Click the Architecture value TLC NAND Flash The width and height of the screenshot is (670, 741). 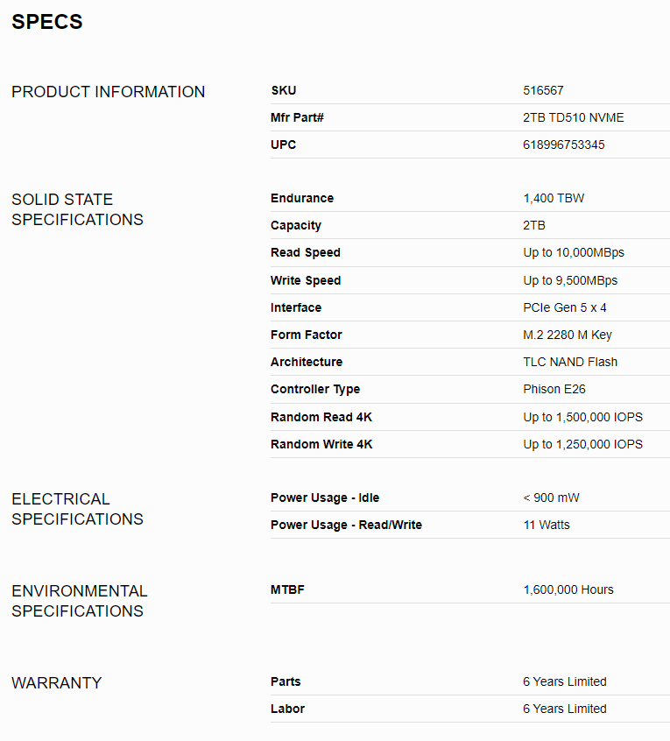(570, 362)
